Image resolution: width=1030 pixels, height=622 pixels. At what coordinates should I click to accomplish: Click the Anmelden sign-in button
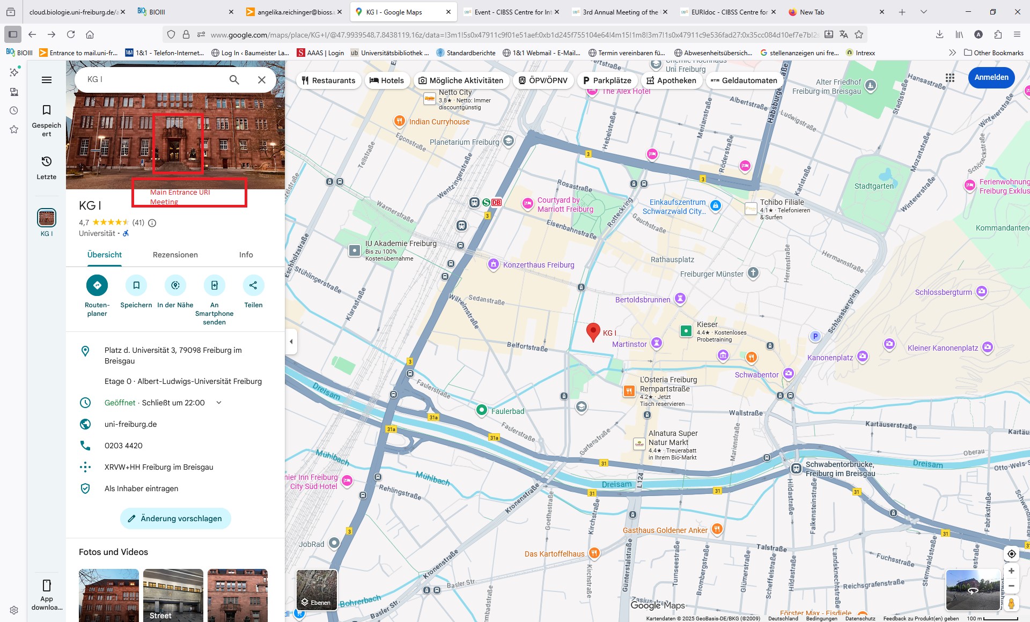[x=991, y=78]
